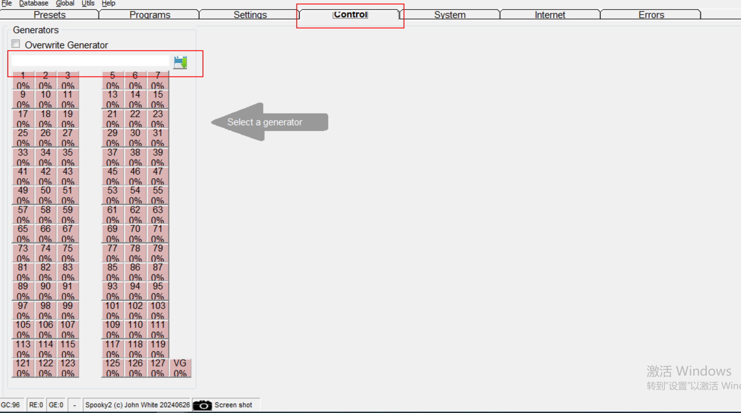Open the Global menu
Image resolution: width=741 pixels, height=413 pixels.
pos(65,3)
